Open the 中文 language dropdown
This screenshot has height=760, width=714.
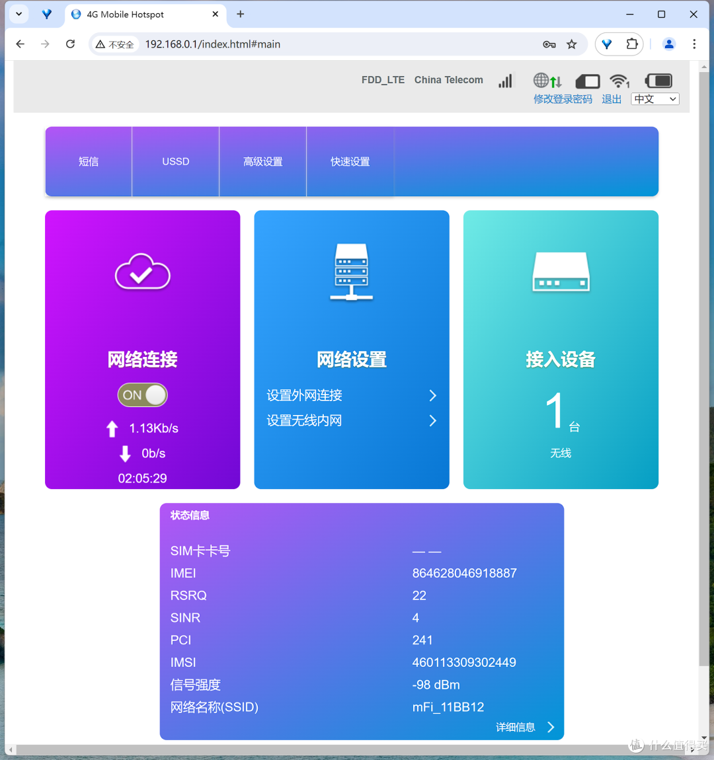(x=655, y=99)
